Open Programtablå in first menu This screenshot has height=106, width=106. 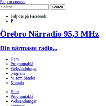(x=22, y=64)
